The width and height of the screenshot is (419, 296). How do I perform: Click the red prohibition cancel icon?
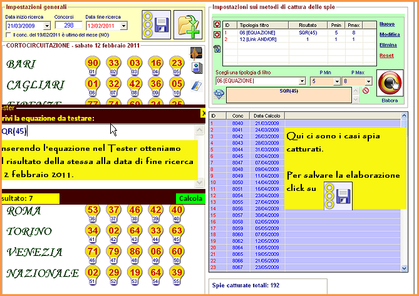pos(366,91)
